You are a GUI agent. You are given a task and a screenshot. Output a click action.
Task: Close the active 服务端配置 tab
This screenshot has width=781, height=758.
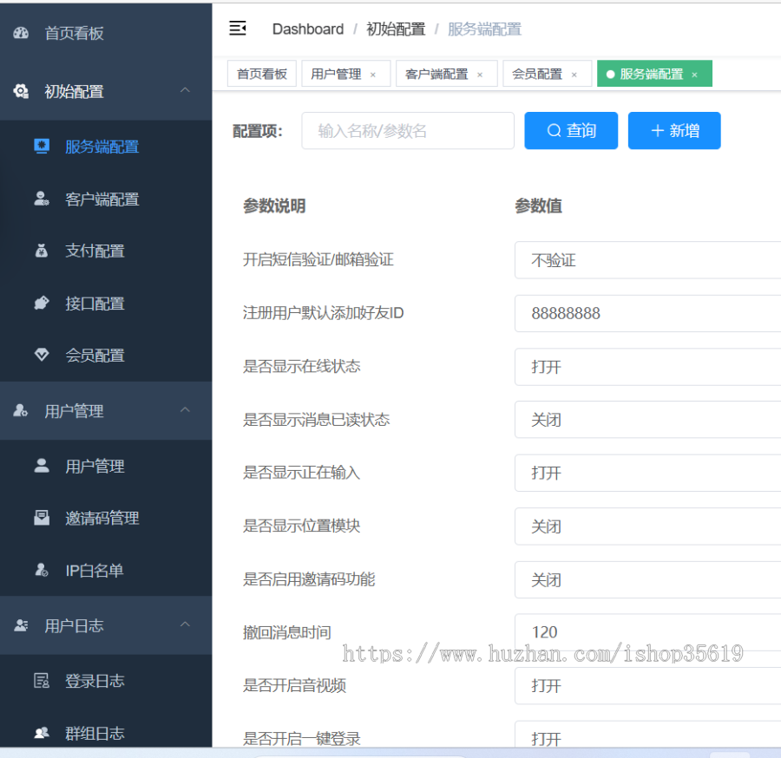coord(694,75)
